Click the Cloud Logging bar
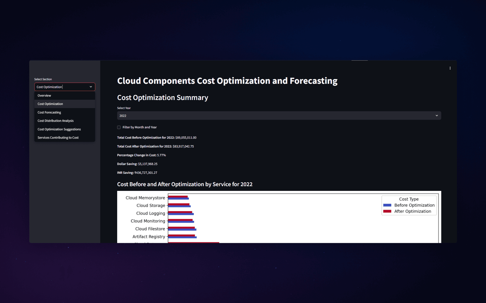This screenshot has width=486, height=303. (180, 213)
